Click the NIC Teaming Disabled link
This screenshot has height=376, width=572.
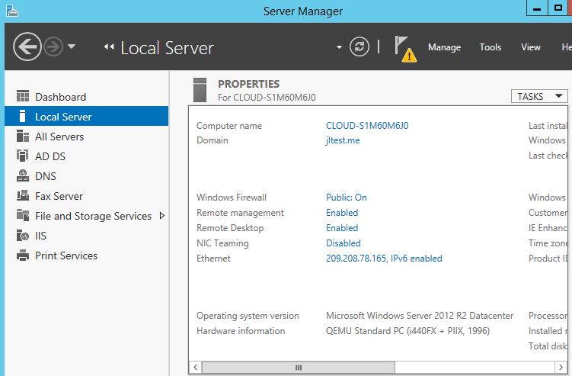(x=344, y=243)
